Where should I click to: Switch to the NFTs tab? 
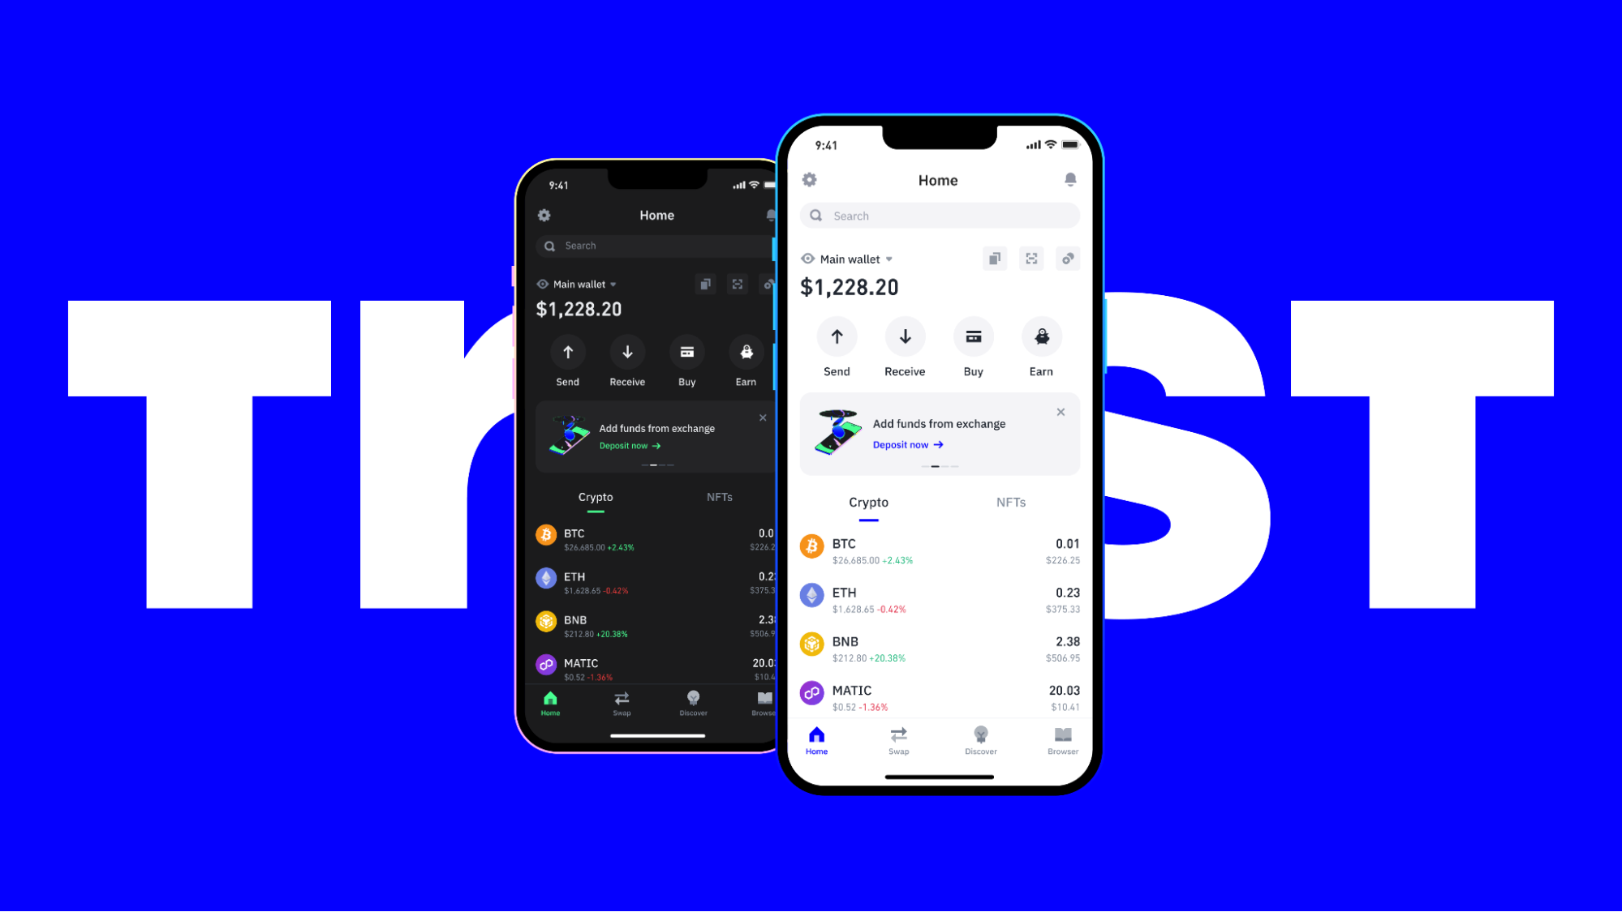[1009, 503]
